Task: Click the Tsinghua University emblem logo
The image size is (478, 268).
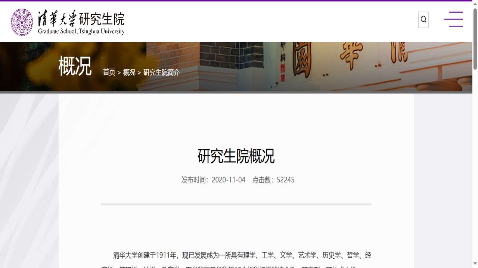Action: coord(22,21)
